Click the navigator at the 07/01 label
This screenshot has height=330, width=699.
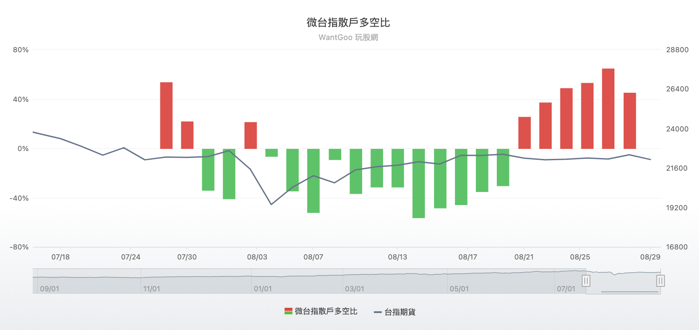click(566, 289)
